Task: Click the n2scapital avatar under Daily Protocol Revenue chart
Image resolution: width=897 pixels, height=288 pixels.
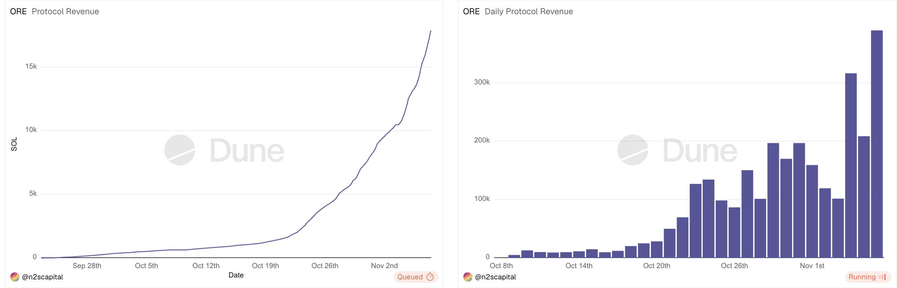Action: pos(468,277)
